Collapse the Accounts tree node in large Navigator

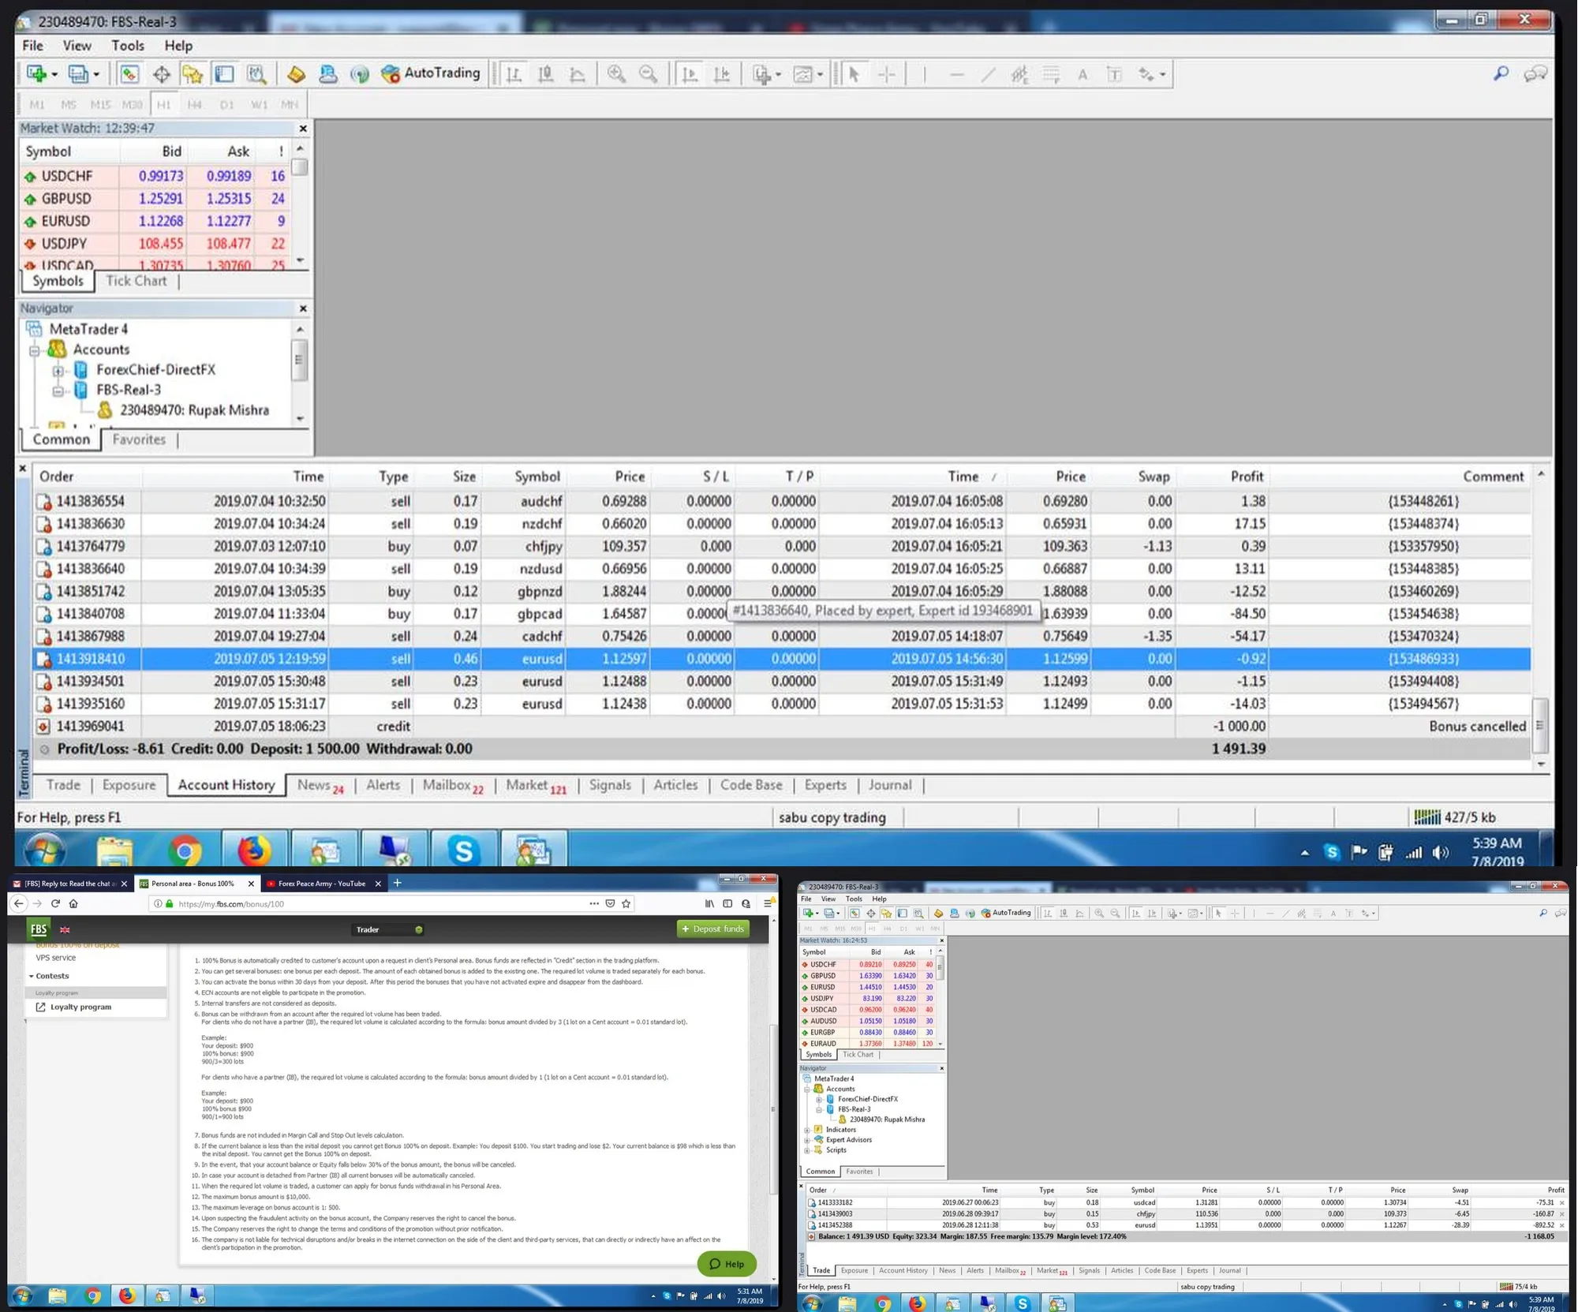(34, 349)
